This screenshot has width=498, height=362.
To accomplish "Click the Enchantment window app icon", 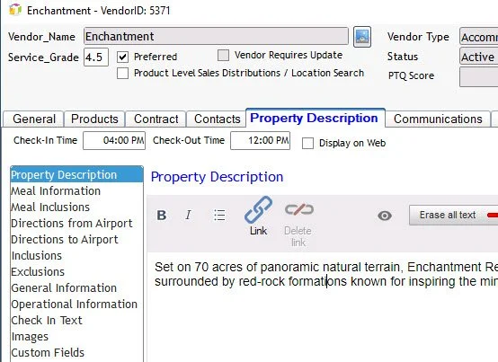I will point(15,10).
